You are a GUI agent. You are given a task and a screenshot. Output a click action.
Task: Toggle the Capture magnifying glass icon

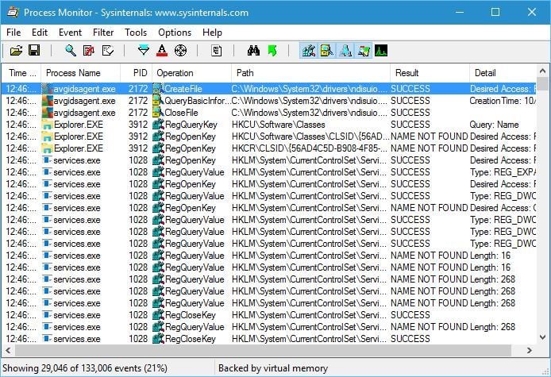[71, 51]
